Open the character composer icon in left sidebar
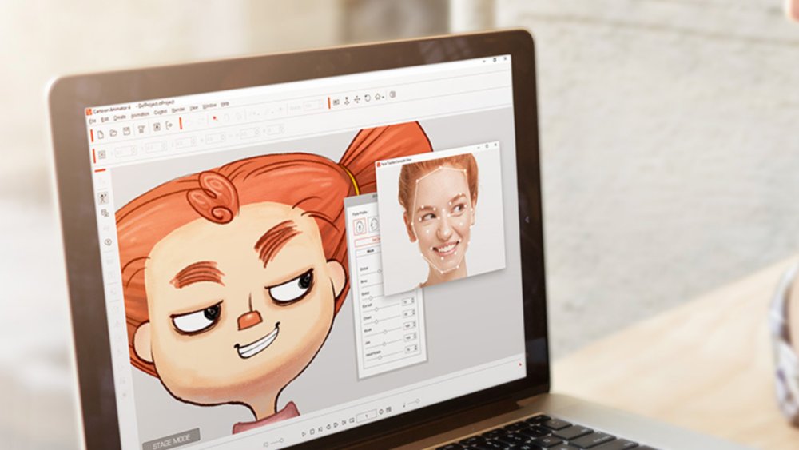Image resolution: width=799 pixels, height=450 pixels. click(x=103, y=197)
